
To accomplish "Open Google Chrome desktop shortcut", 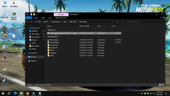I will (x=5, y=71).
